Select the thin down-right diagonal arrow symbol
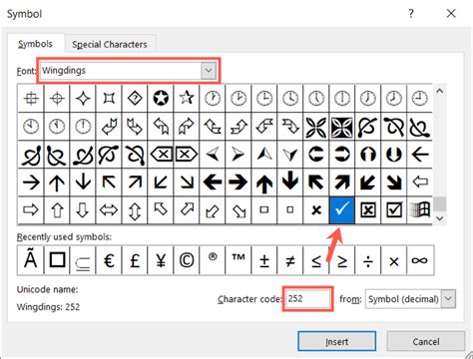The image size is (473, 359). pos(187,182)
